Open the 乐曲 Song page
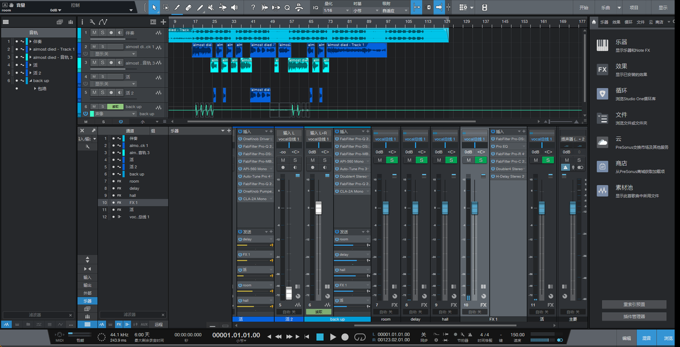 pos(606,8)
